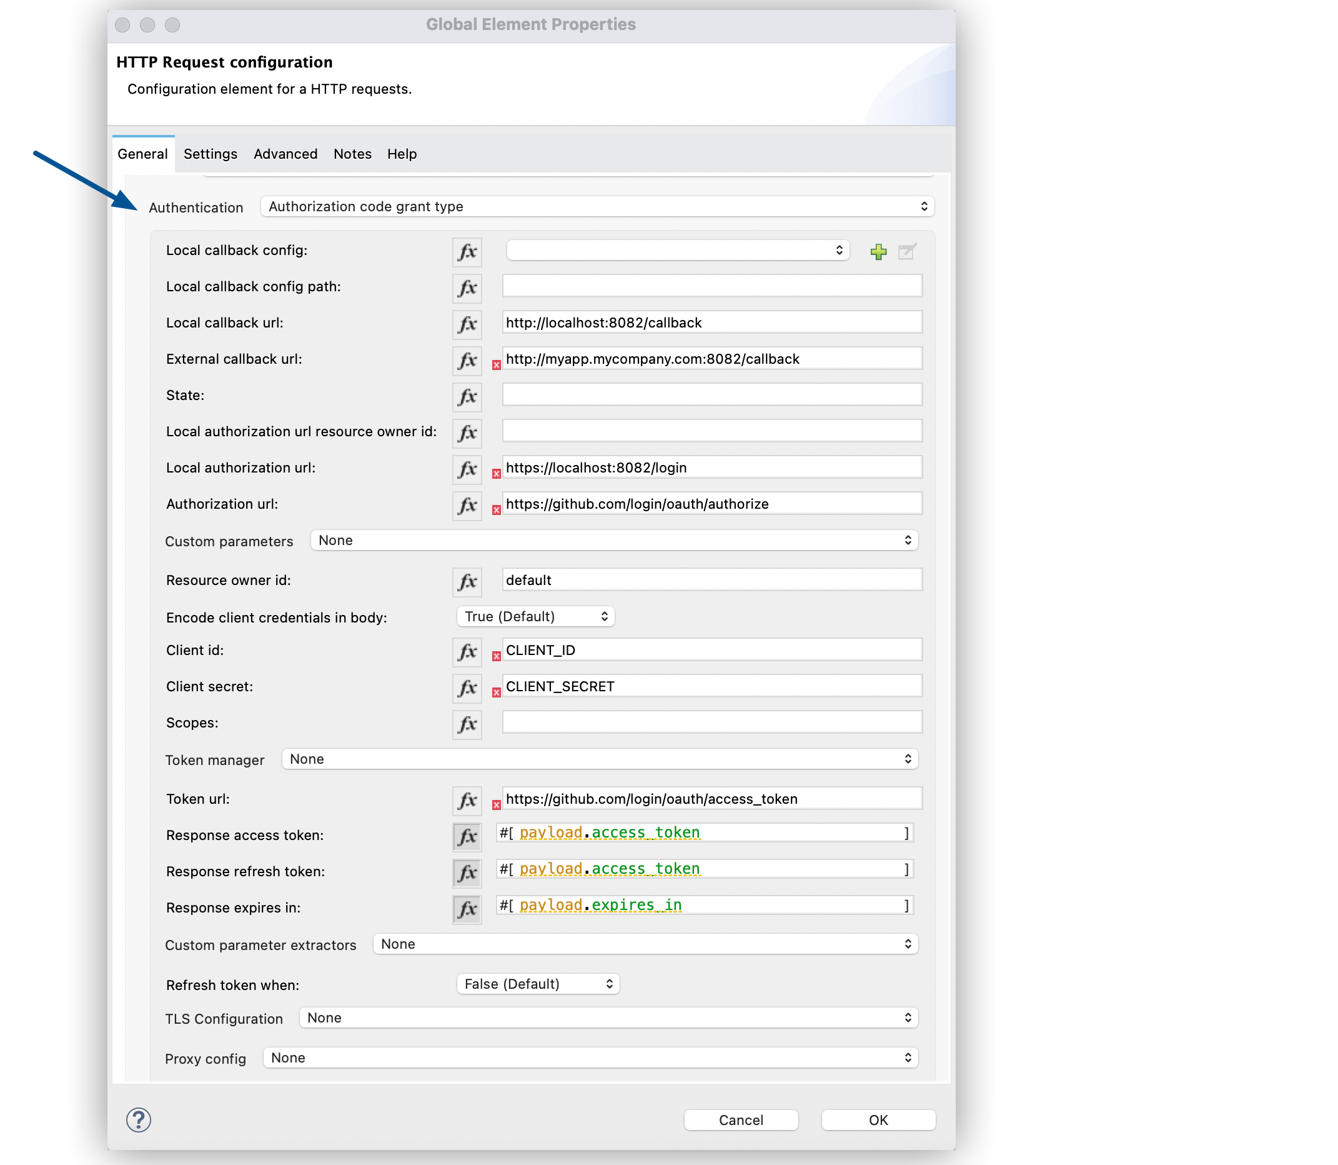Viewport: 1338px width, 1165px height.
Task: Open the TLS Configuration dropdown
Action: (x=608, y=1017)
